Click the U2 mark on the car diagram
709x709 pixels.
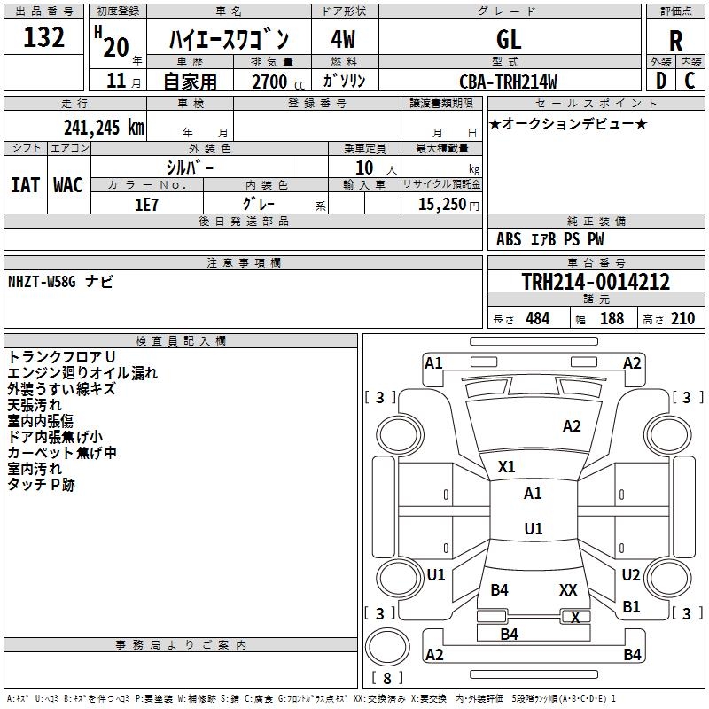click(630, 574)
